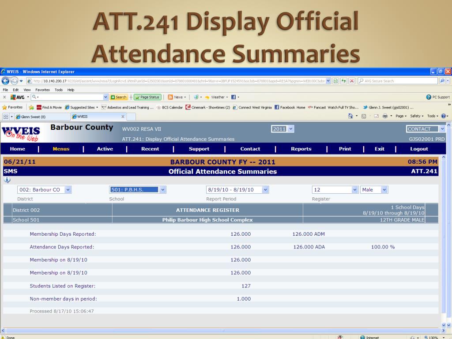Click the browser Back arrow button
This screenshot has width=452, height=339.
pyautogui.click(x=5, y=81)
